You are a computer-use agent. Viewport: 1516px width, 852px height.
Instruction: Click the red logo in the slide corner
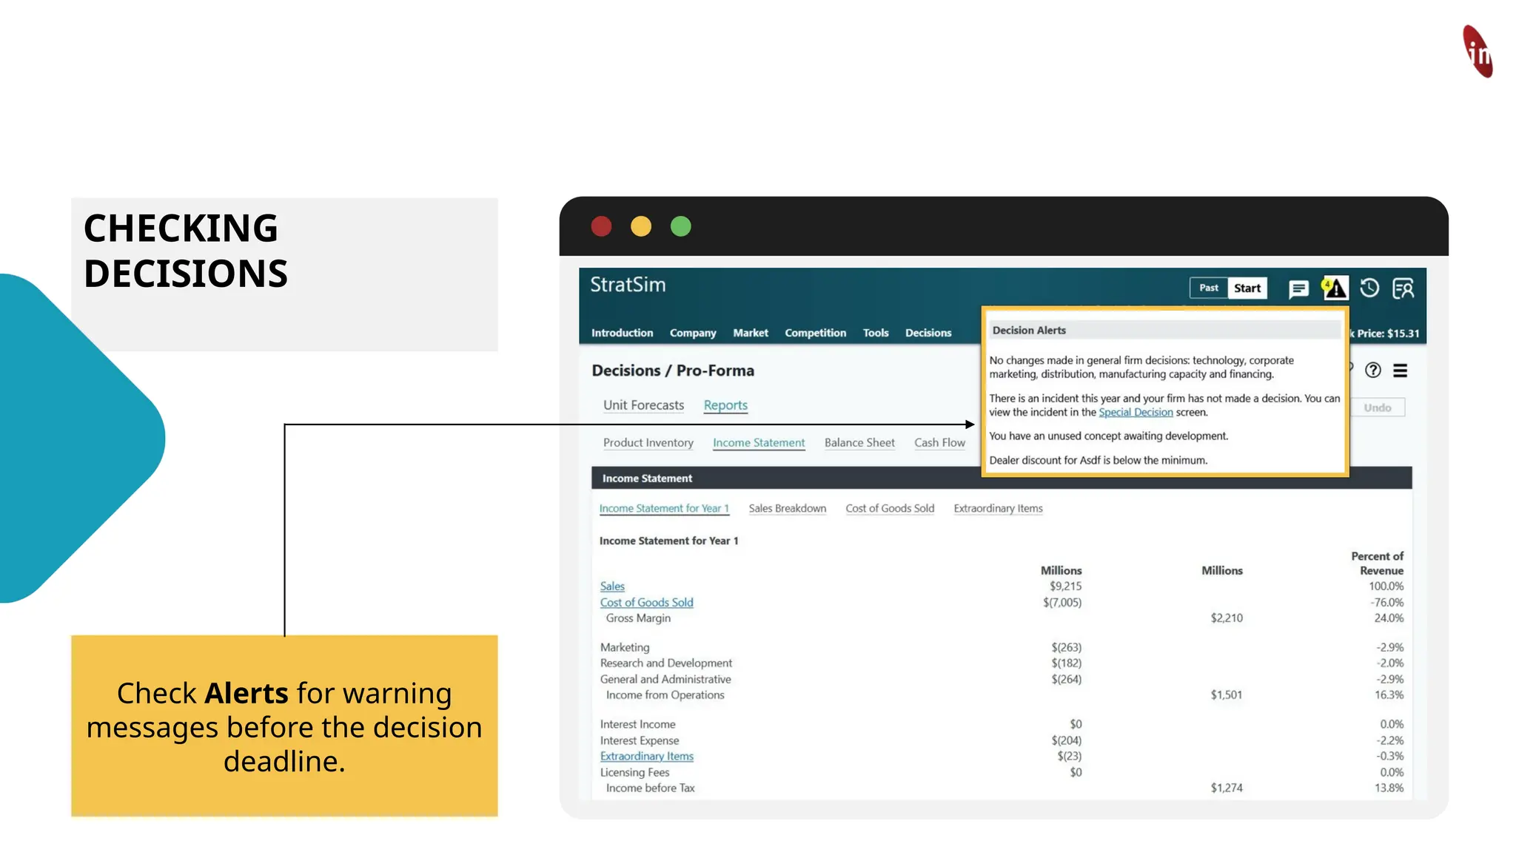[1478, 52]
